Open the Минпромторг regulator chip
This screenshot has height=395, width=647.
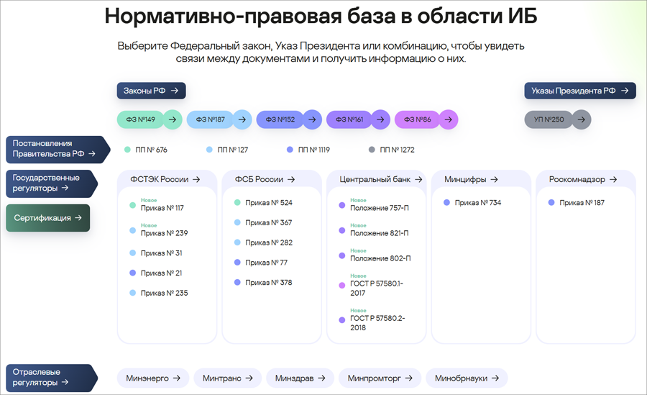point(380,378)
